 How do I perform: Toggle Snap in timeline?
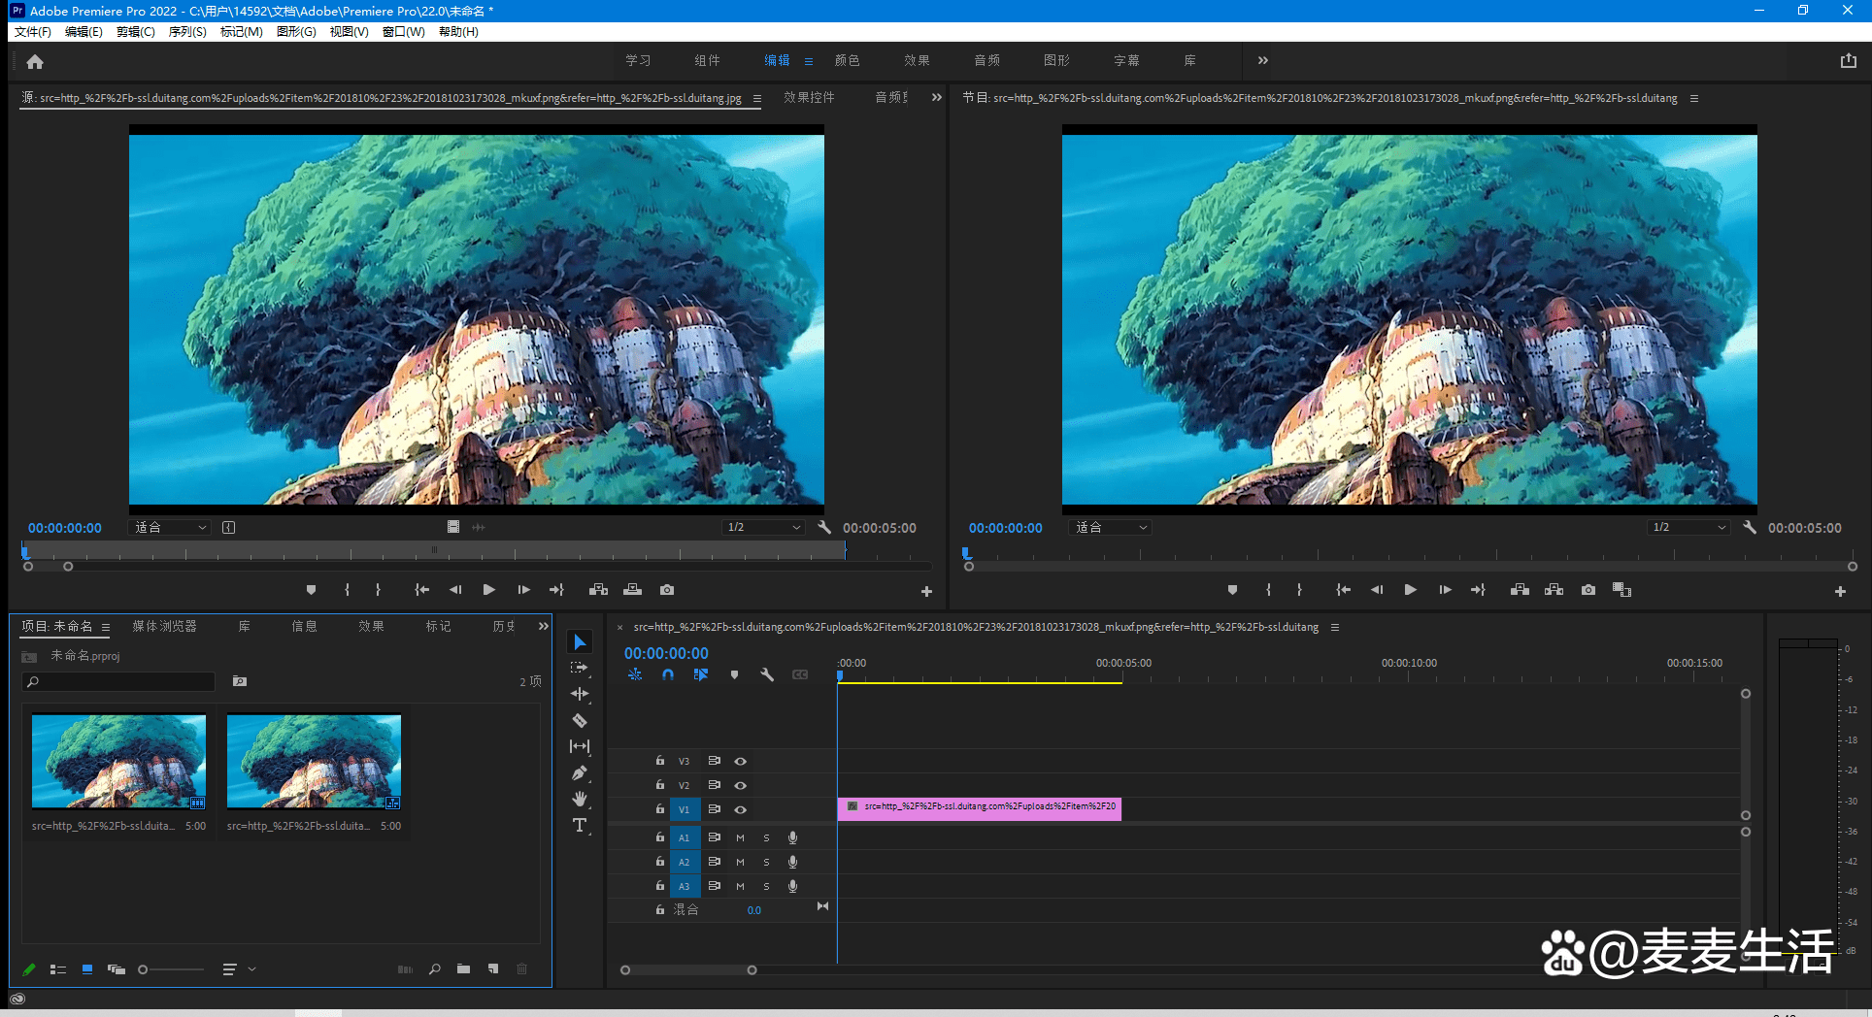[668, 674]
